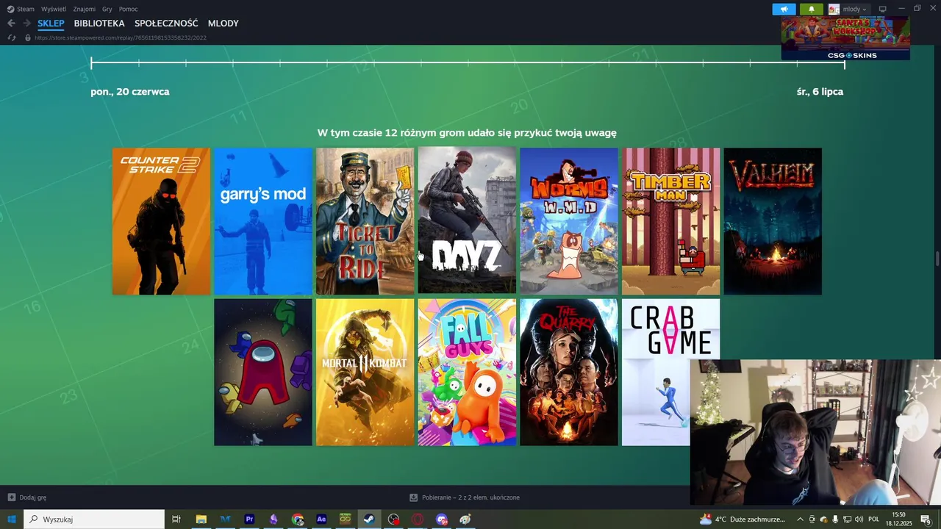Viewport: 941px width, 529px height.
Task: Open Google Chrome from the taskbar
Action: click(x=298, y=519)
